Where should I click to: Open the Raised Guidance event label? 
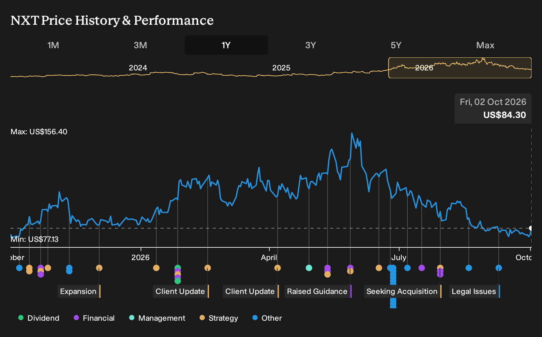[x=318, y=291]
